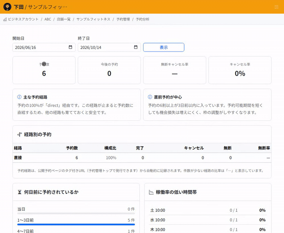
Task: Click the 完了 column header
Action: pyautogui.click(x=140, y=148)
